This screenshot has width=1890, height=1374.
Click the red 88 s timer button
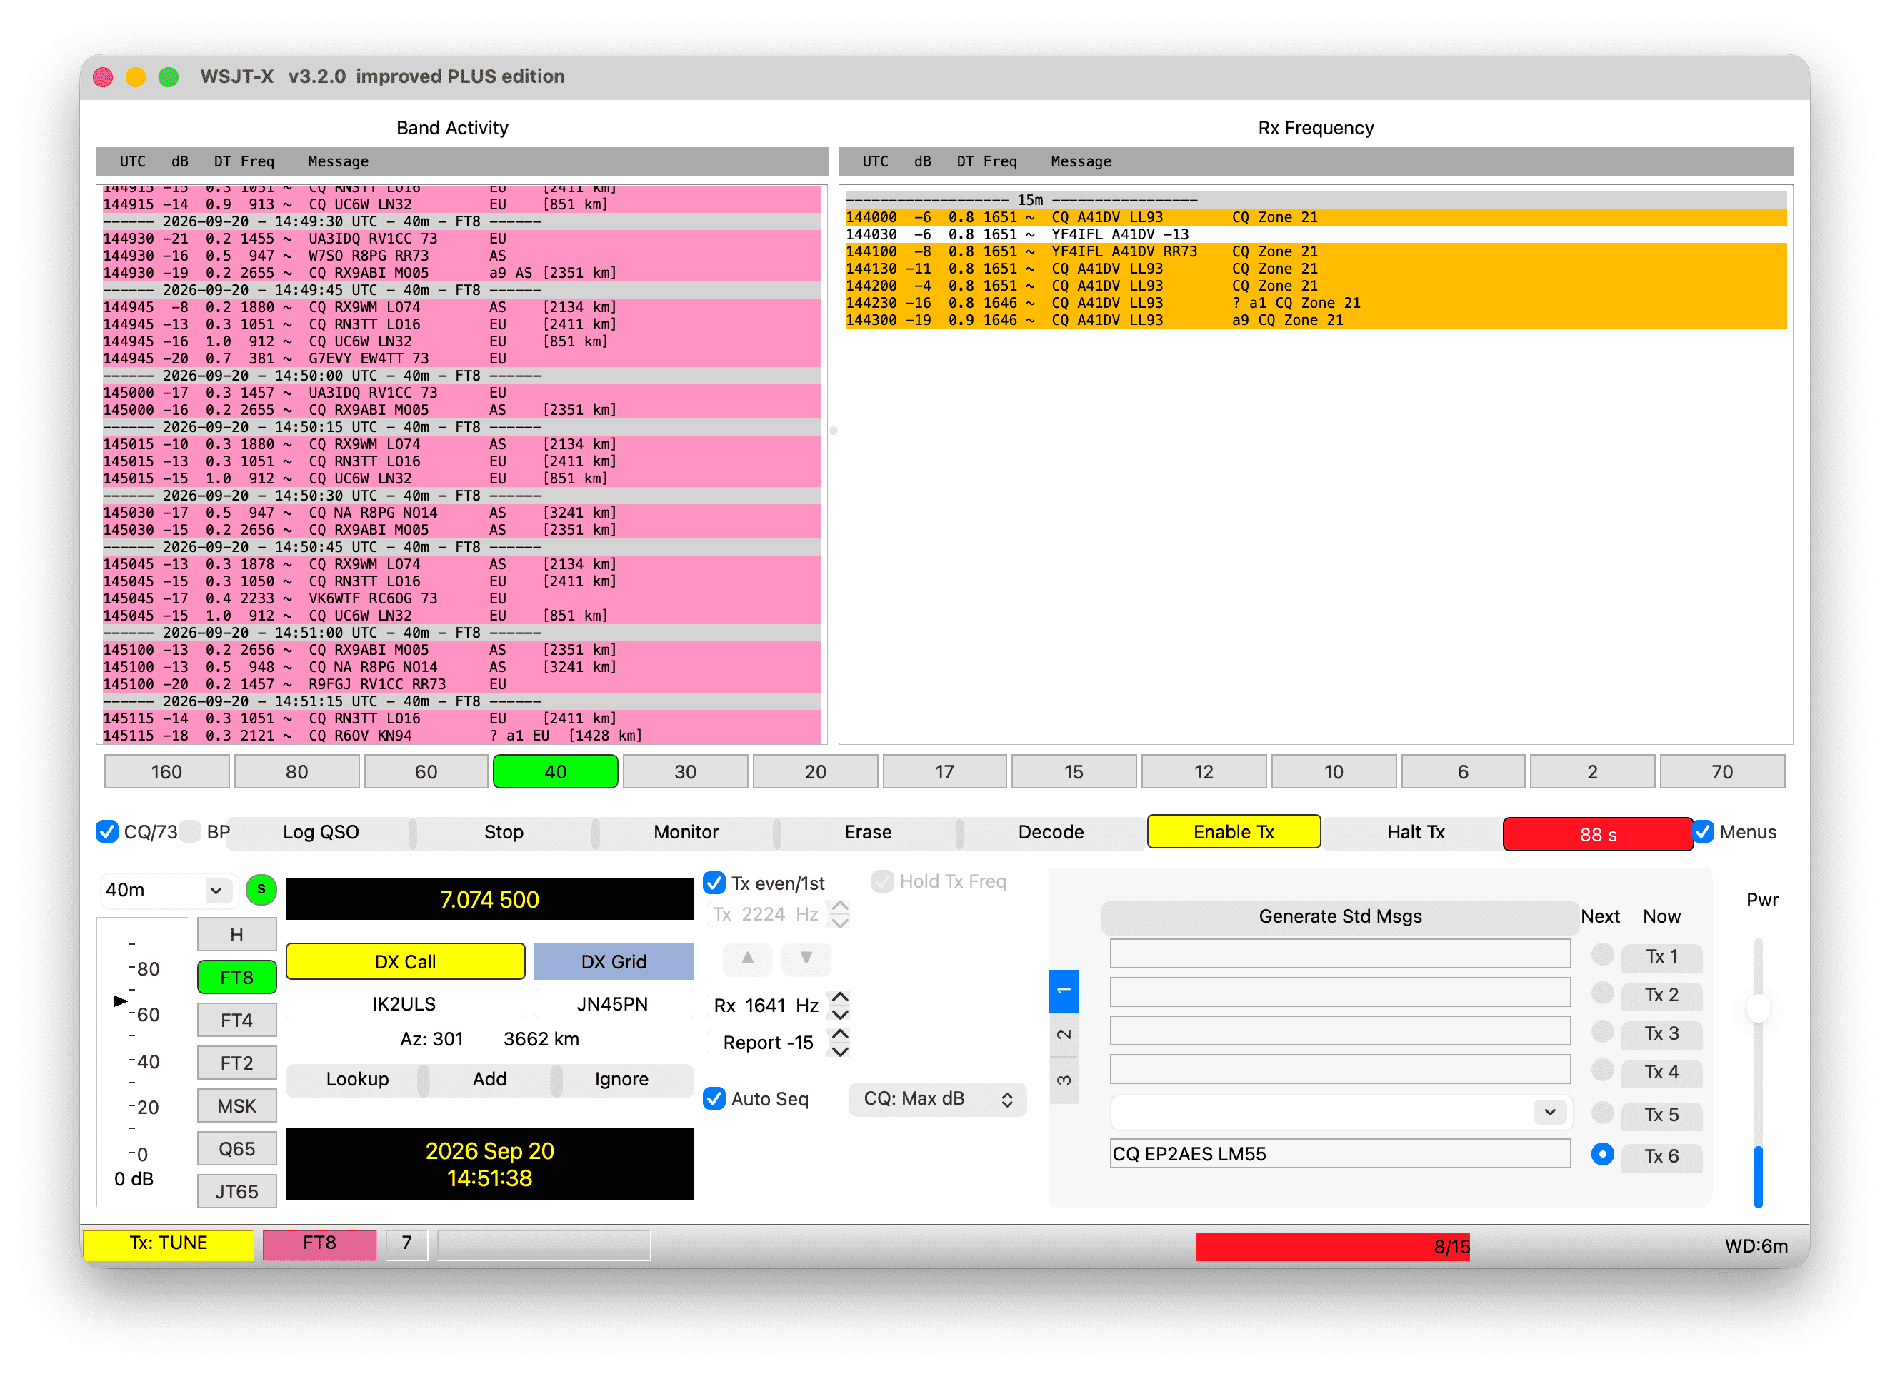[x=1597, y=834]
